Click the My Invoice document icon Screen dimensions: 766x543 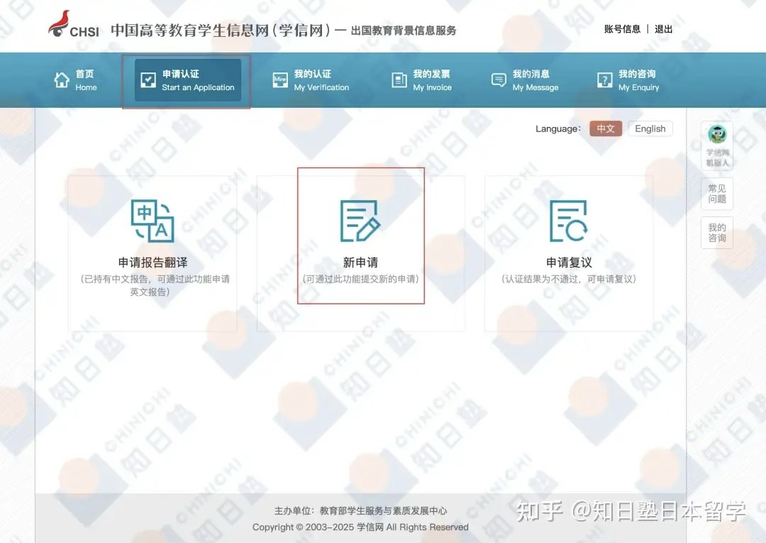pos(399,80)
